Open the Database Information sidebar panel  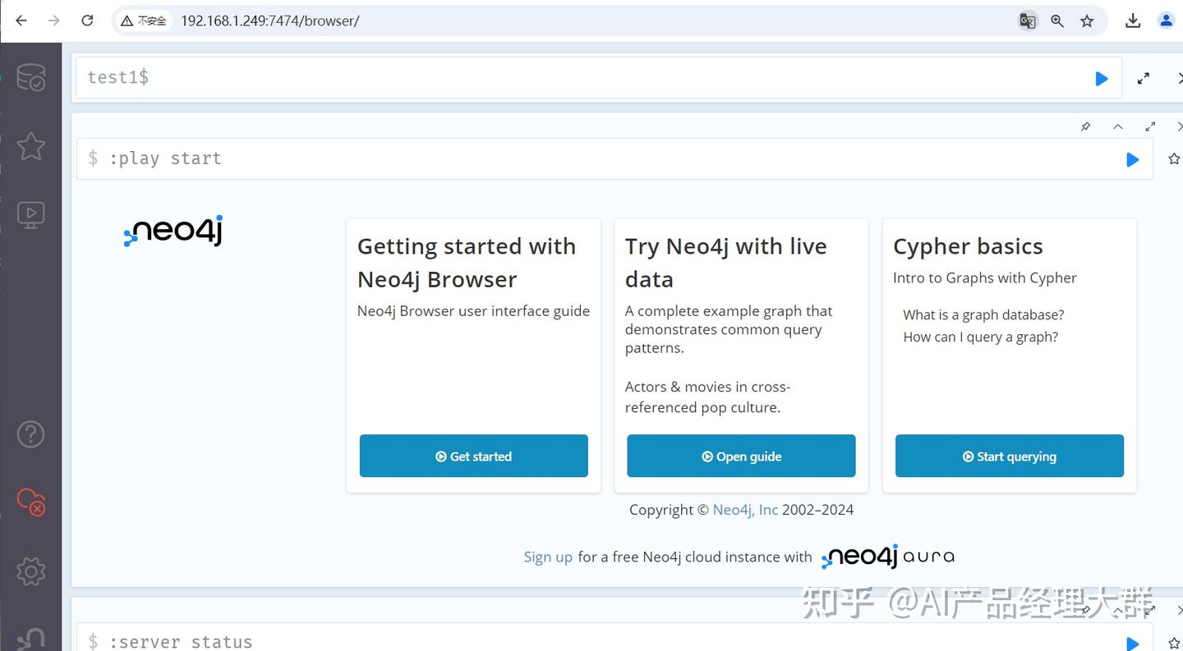[30, 76]
